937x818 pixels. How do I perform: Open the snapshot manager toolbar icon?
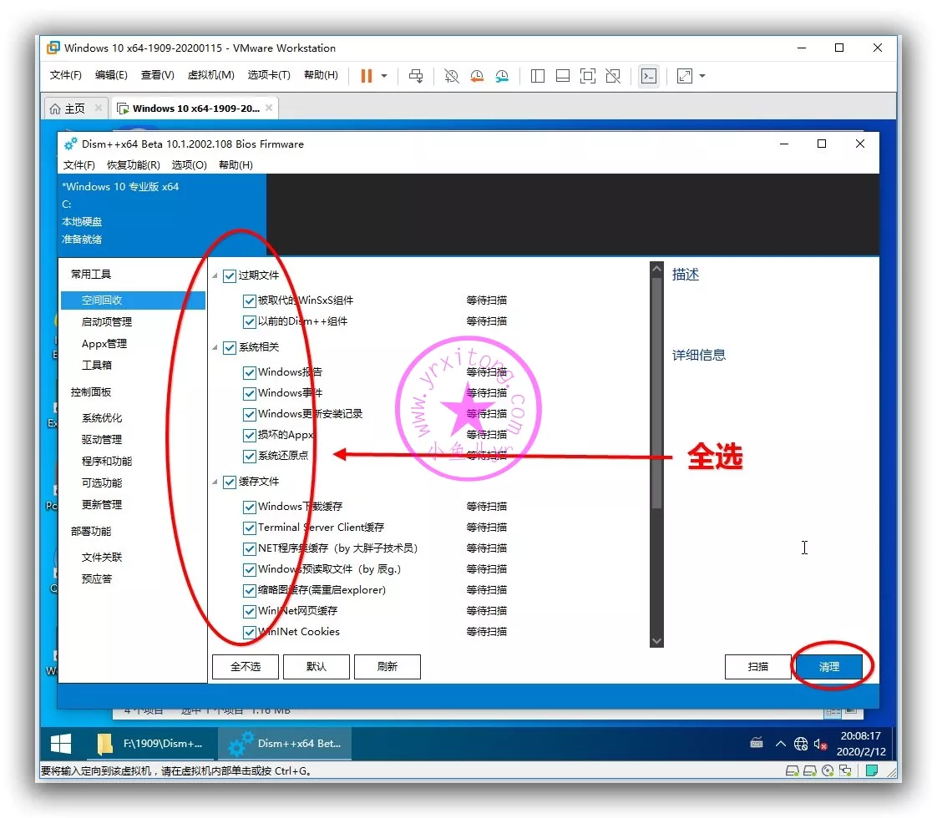502,76
